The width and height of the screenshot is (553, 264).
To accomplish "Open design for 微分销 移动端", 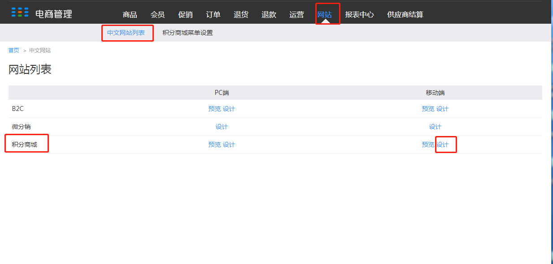I will tap(435, 127).
